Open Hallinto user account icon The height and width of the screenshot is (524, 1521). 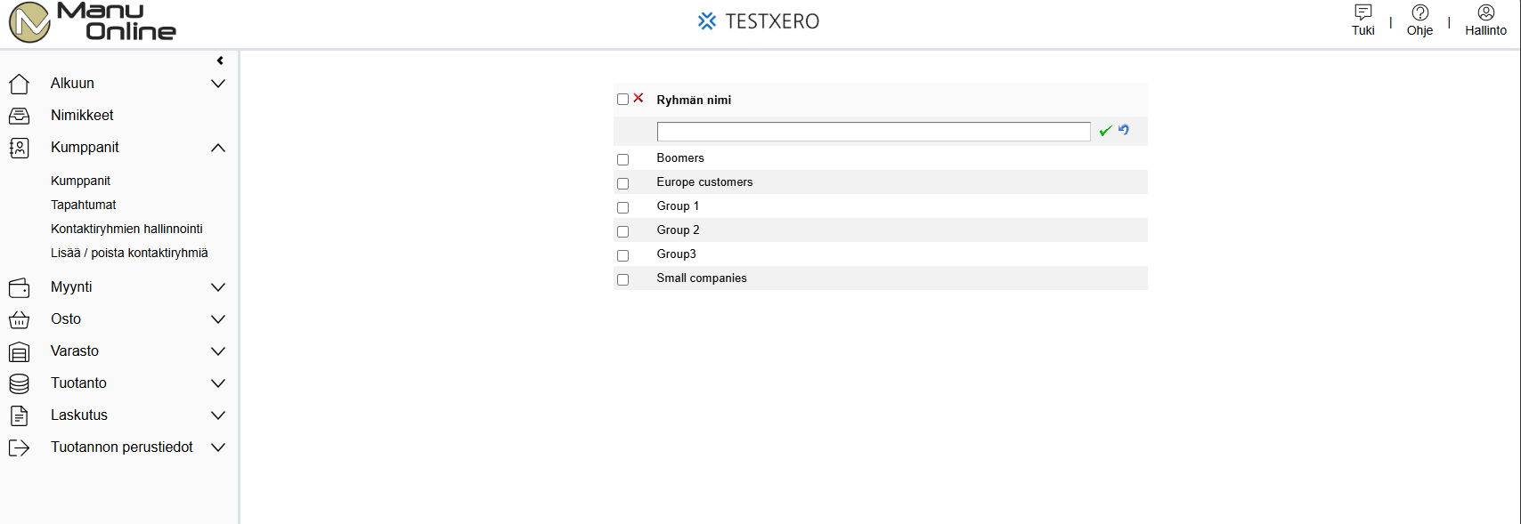pos(1486,12)
